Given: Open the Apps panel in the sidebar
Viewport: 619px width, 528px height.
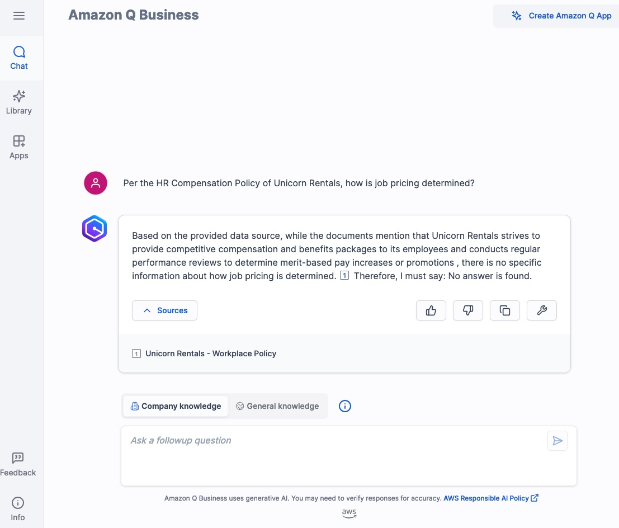Looking at the screenshot, I should point(18,147).
